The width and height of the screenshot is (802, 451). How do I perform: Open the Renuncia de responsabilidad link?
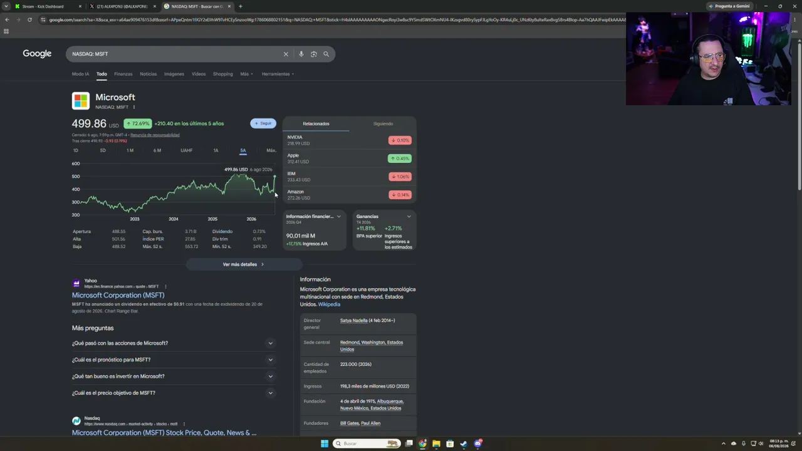(x=155, y=135)
